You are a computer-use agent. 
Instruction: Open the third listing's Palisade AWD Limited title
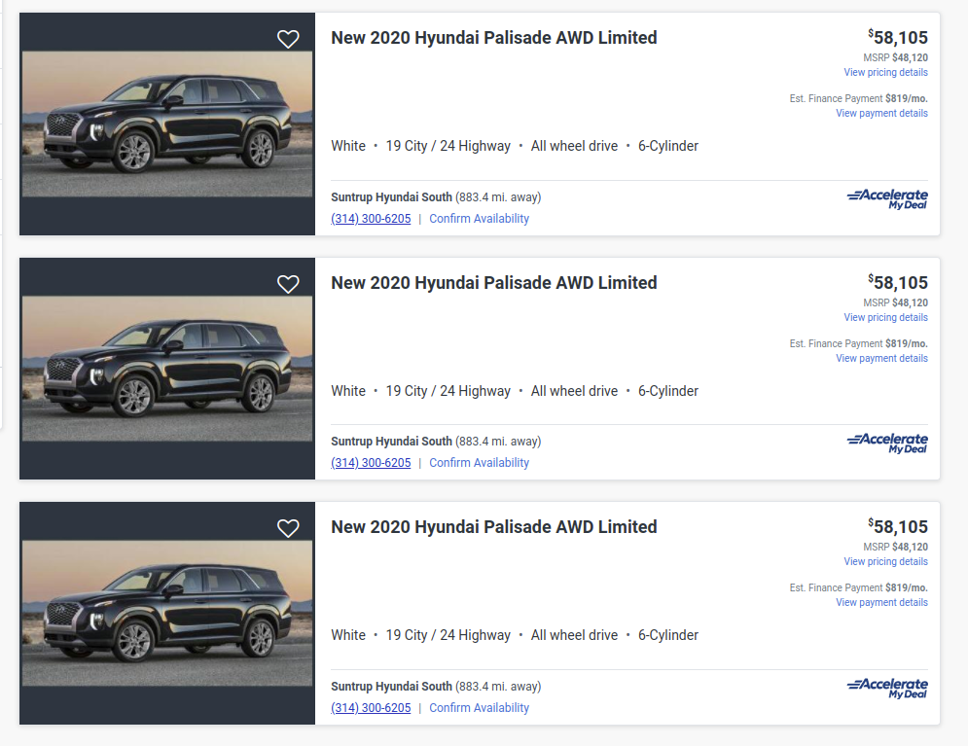point(493,527)
